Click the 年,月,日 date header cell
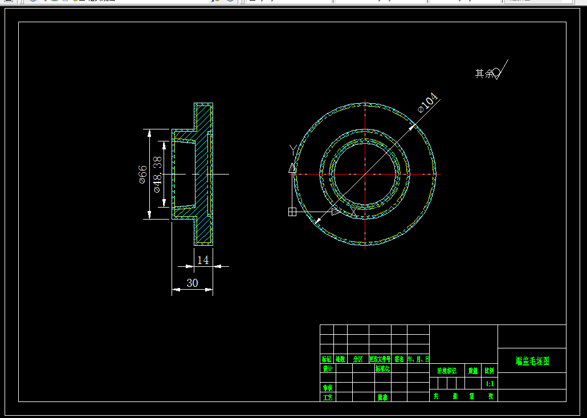 point(418,359)
